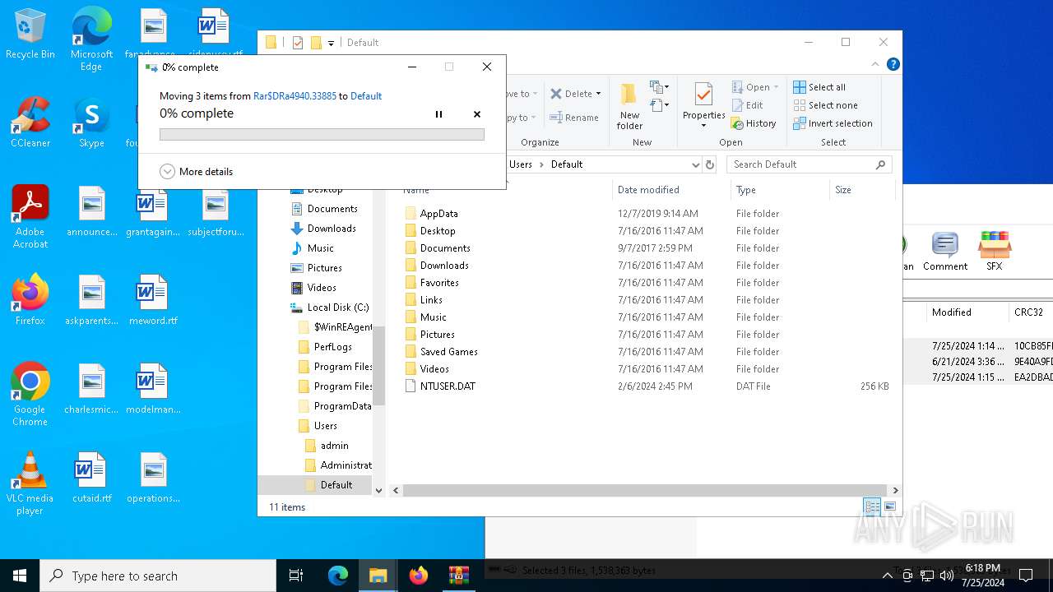Select admin folder in tree
Viewport: 1053px width, 592px height.
[x=334, y=446]
